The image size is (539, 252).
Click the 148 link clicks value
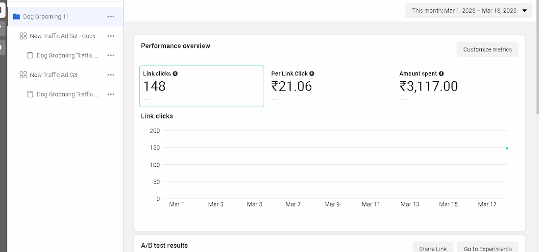pos(154,86)
